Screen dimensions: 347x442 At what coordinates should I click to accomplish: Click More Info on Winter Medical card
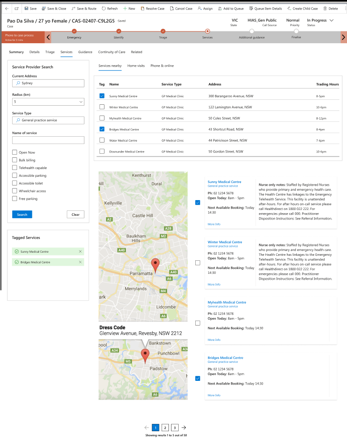(x=214, y=285)
